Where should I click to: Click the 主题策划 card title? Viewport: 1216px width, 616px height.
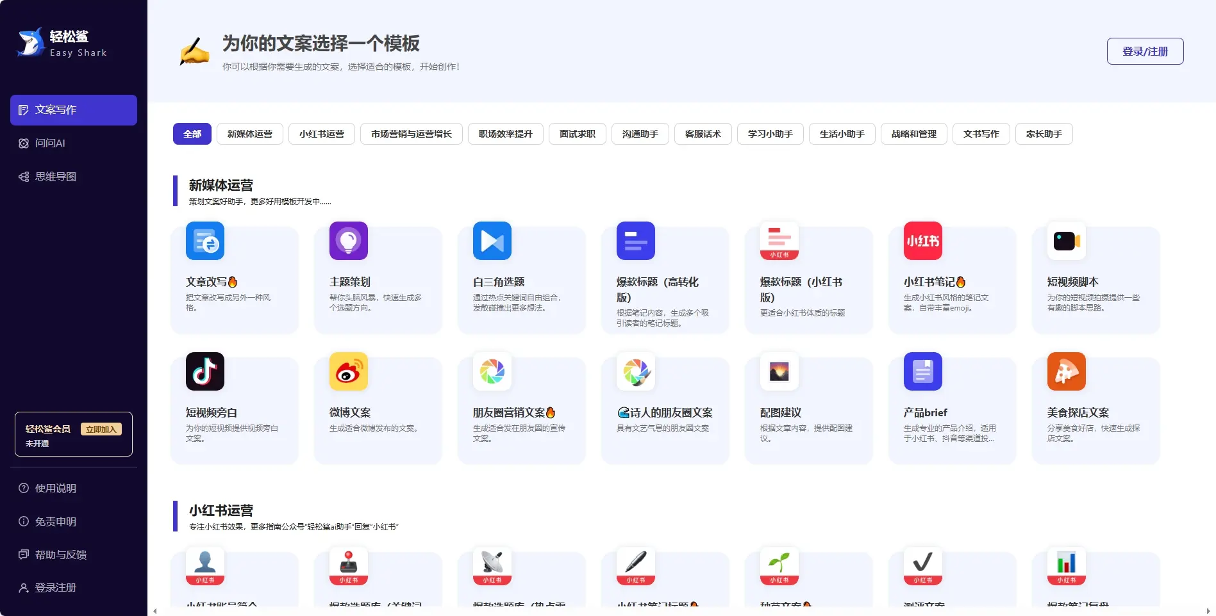[x=350, y=282]
